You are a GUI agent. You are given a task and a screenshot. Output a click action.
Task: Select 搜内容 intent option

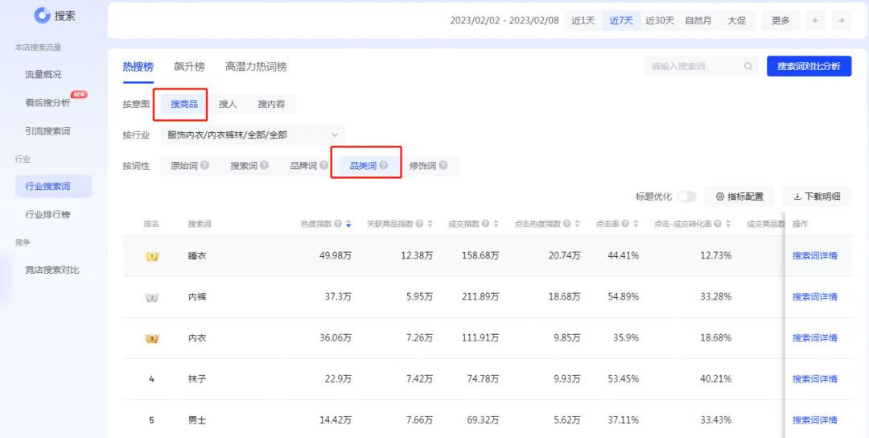tap(271, 104)
